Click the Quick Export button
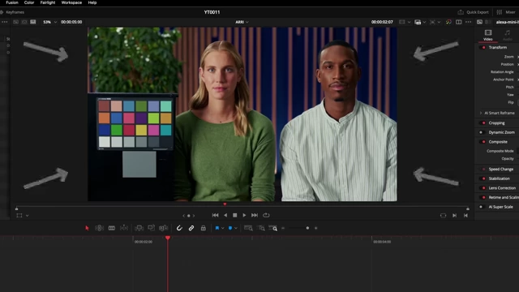This screenshot has width=519, height=292. (474, 12)
